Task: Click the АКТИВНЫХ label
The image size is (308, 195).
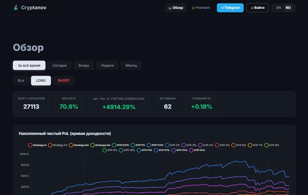Action: click(x=168, y=99)
